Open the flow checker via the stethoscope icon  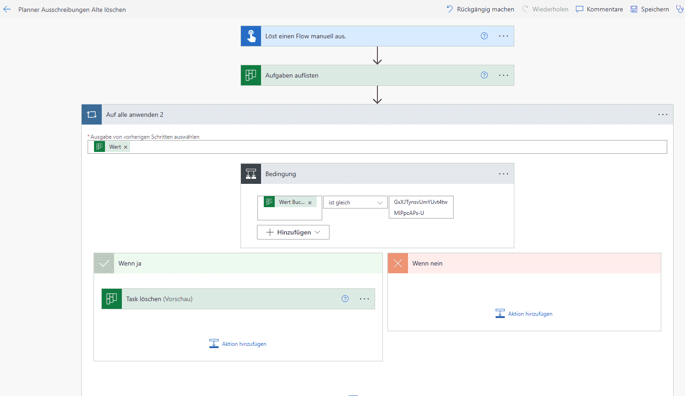tap(680, 9)
